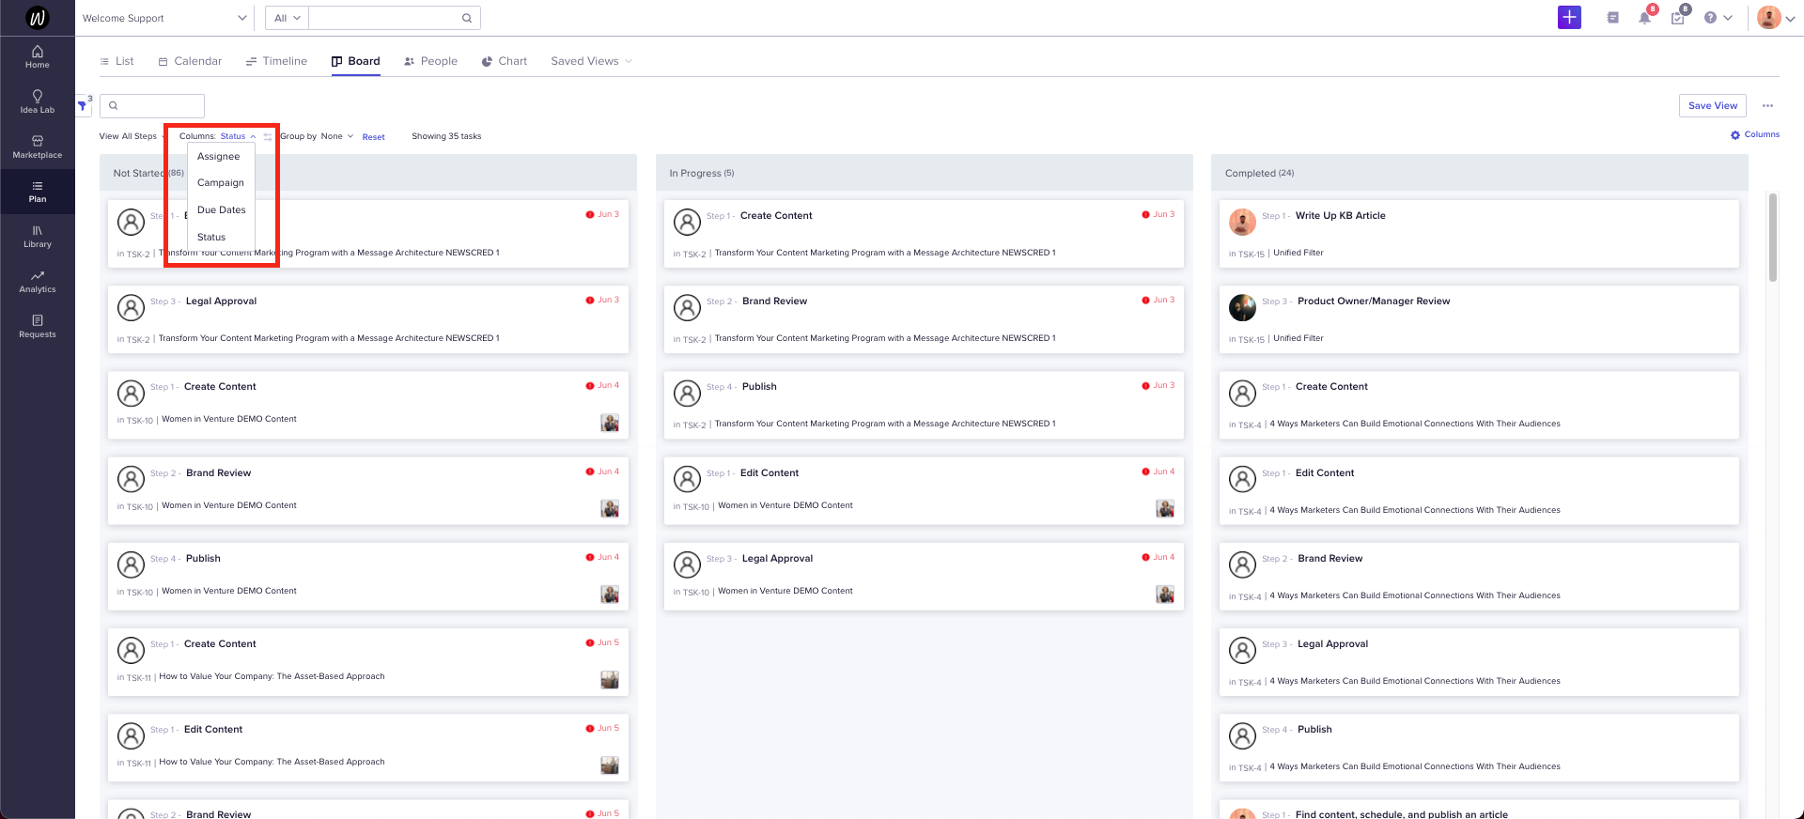Open Requests in the sidebar
Viewport: 1804px width, 819px height.
click(x=38, y=327)
